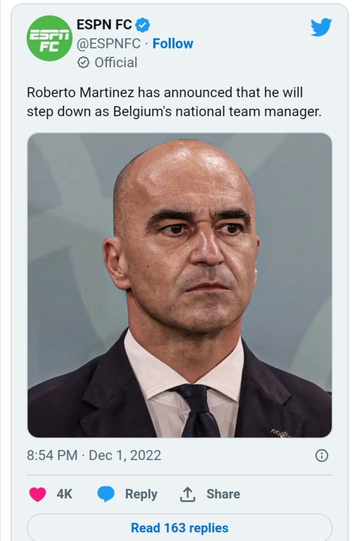Image resolution: width=359 pixels, height=541 pixels.
Task: Click the 4K likes count
Action: [64, 494]
